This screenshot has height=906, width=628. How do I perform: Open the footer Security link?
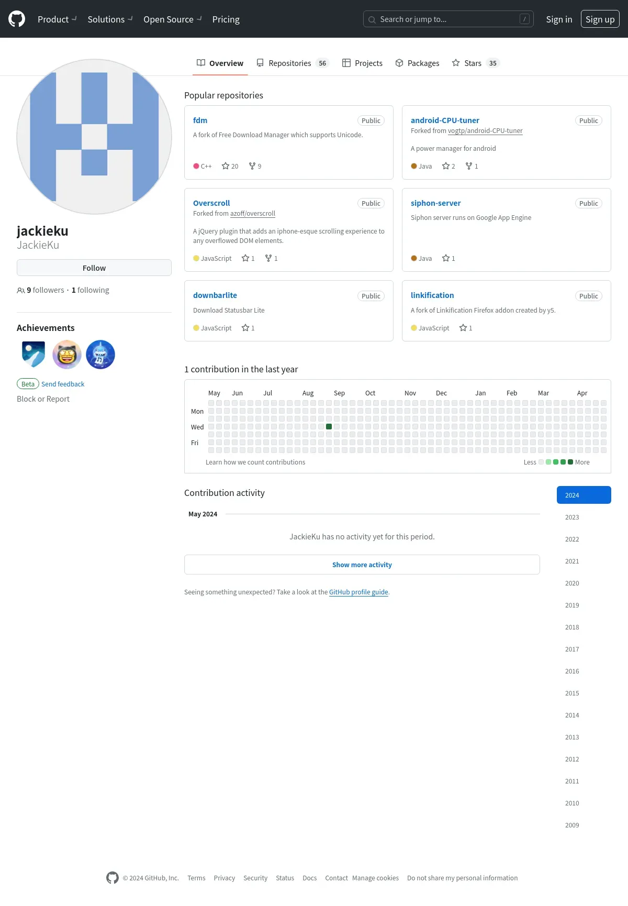[x=255, y=878]
